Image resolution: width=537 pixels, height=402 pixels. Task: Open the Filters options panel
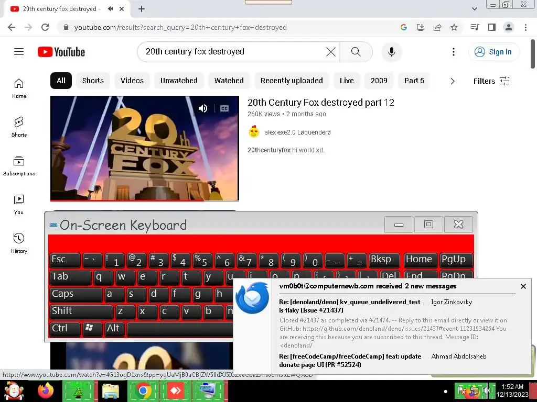pos(491,81)
